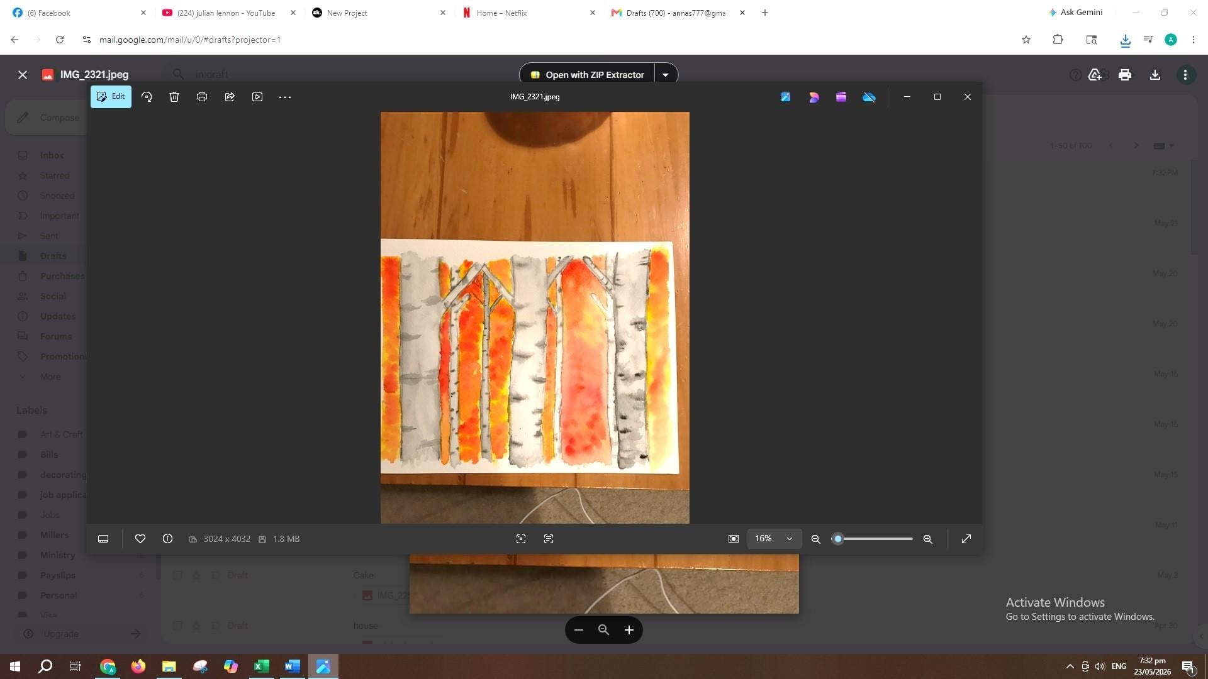Open the Photos three-dot more menu

click(285, 97)
